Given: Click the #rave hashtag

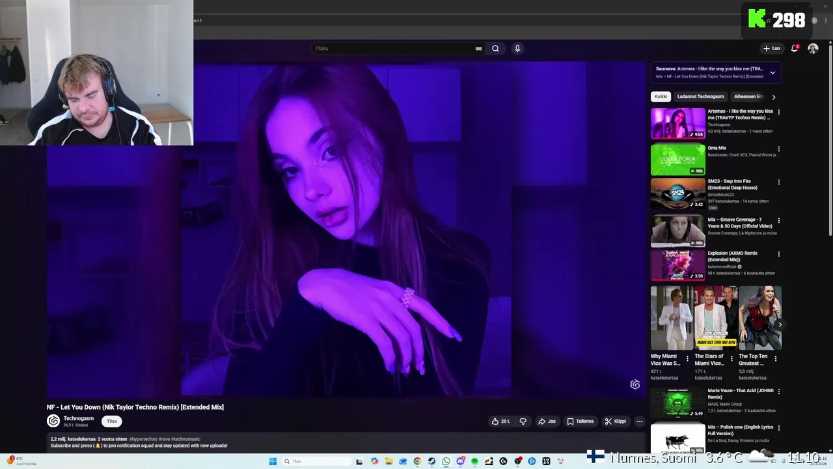Looking at the screenshot, I should click(x=165, y=439).
